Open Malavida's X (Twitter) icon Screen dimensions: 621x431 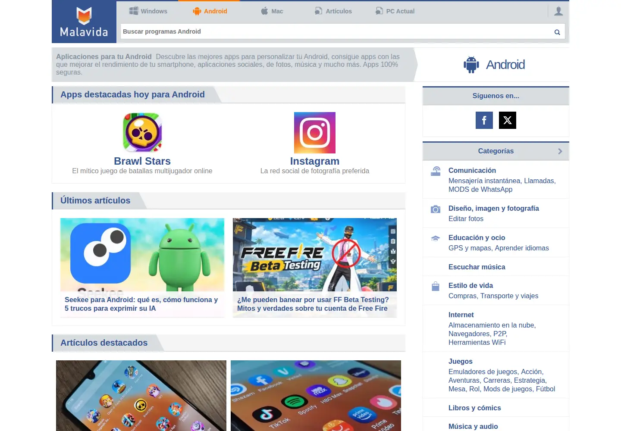(x=508, y=120)
